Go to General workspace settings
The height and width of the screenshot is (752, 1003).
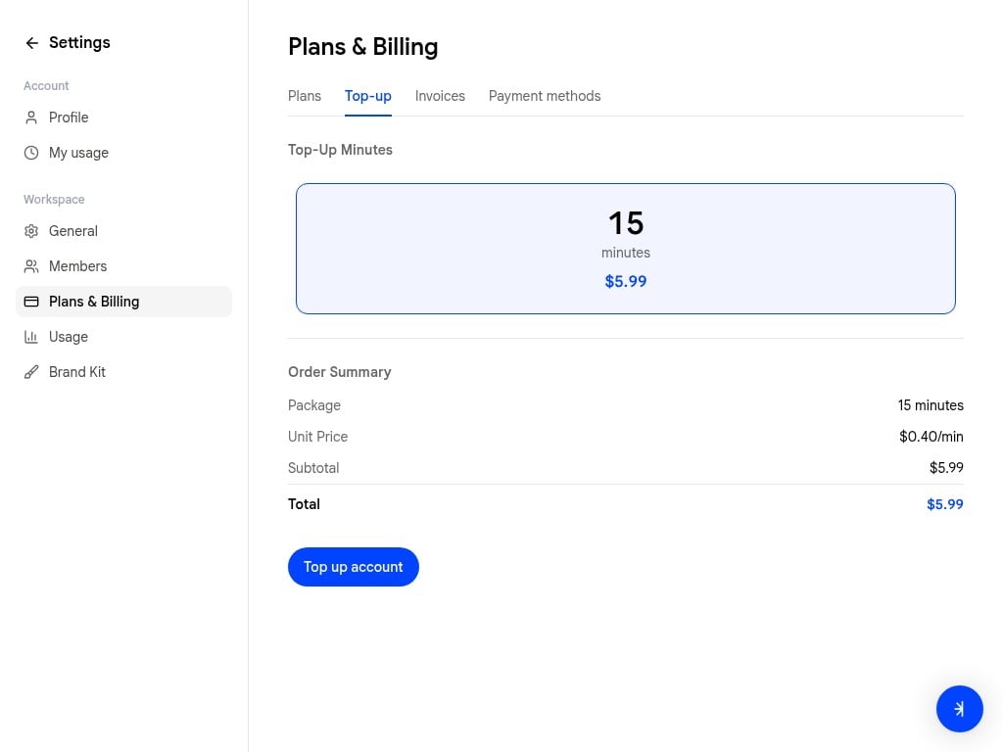click(123, 231)
